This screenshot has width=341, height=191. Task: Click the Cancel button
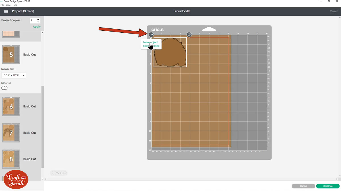click(x=303, y=186)
